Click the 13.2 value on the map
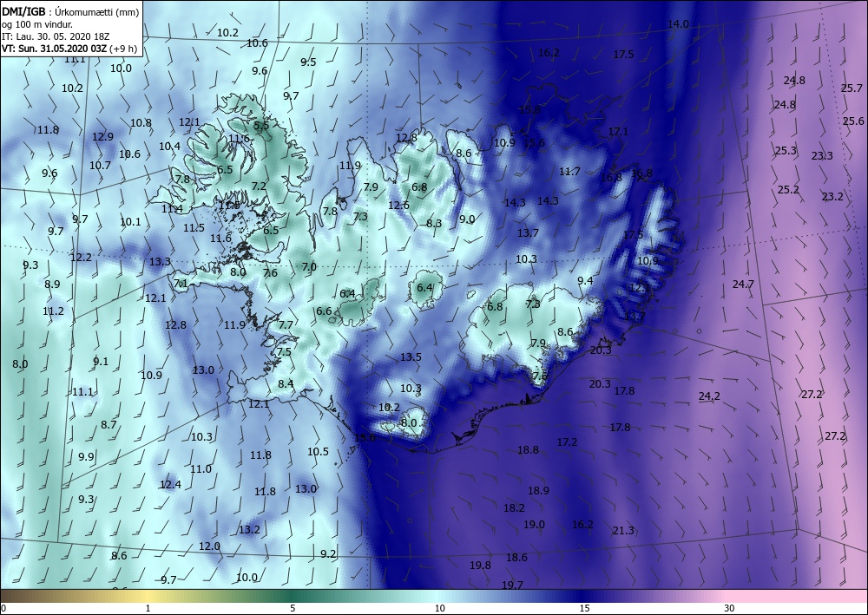868x615 pixels. [249, 530]
